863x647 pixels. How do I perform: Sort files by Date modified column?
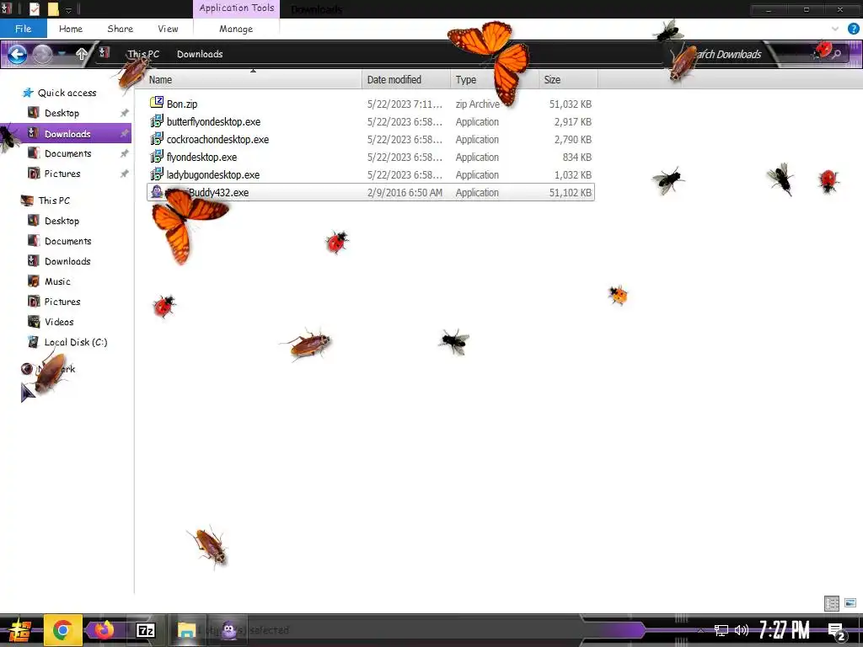pos(406,80)
